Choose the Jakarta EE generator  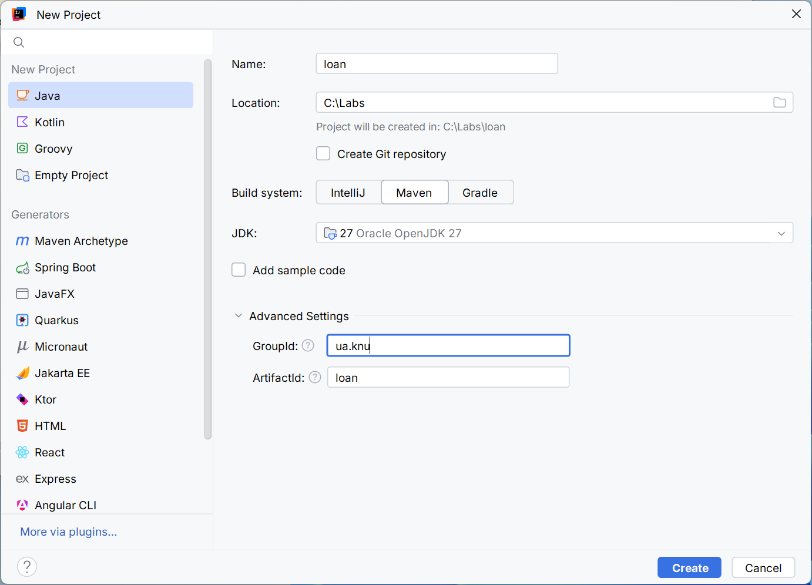(100, 373)
